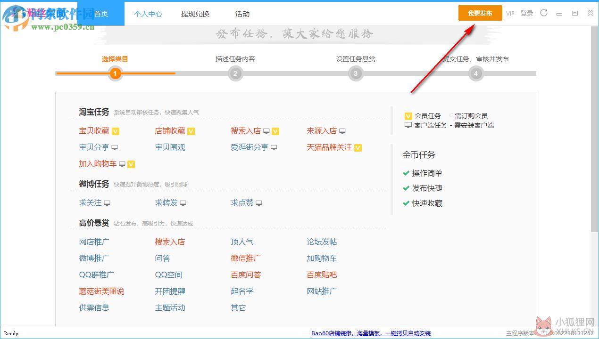Open the 活动 tab
599x339 pixels.
click(x=242, y=14)
